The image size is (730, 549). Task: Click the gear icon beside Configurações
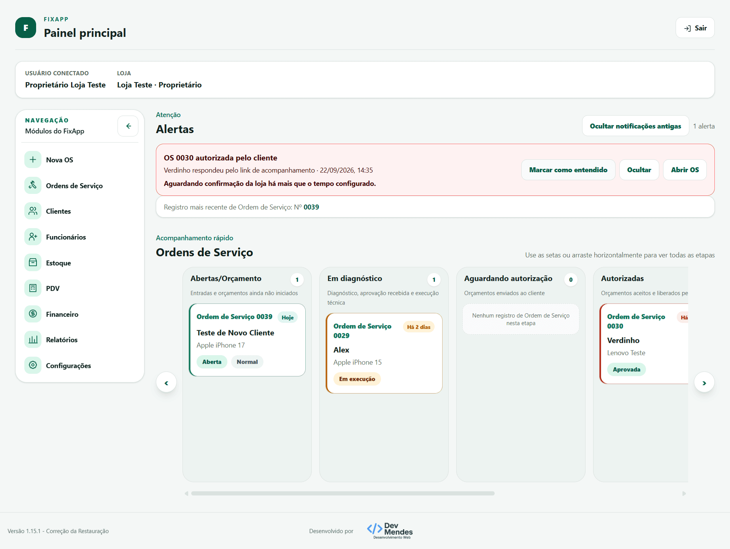pos(33,365)
